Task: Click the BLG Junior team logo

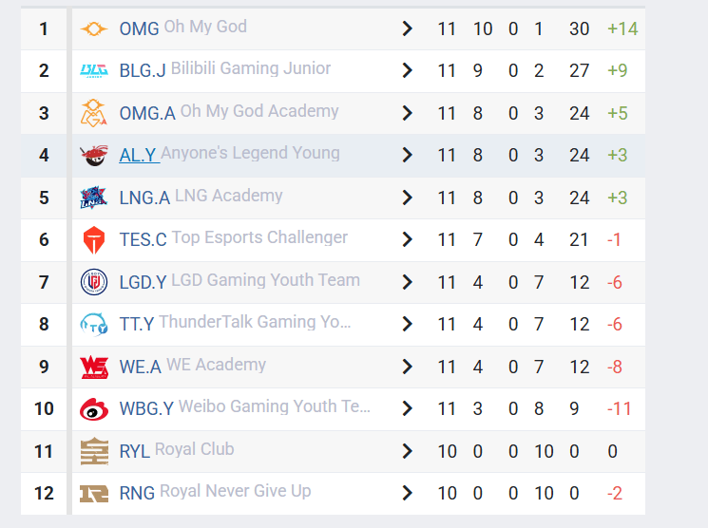Action: click(x=94, y=71)
